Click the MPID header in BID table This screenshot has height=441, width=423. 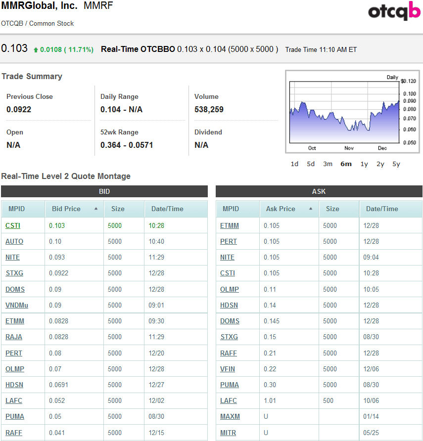click(x=16, y=209)
